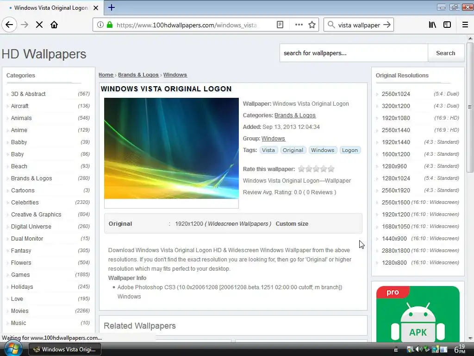Click the volume speaker tray icon
The image size is (474, 356).
[418, 350]
